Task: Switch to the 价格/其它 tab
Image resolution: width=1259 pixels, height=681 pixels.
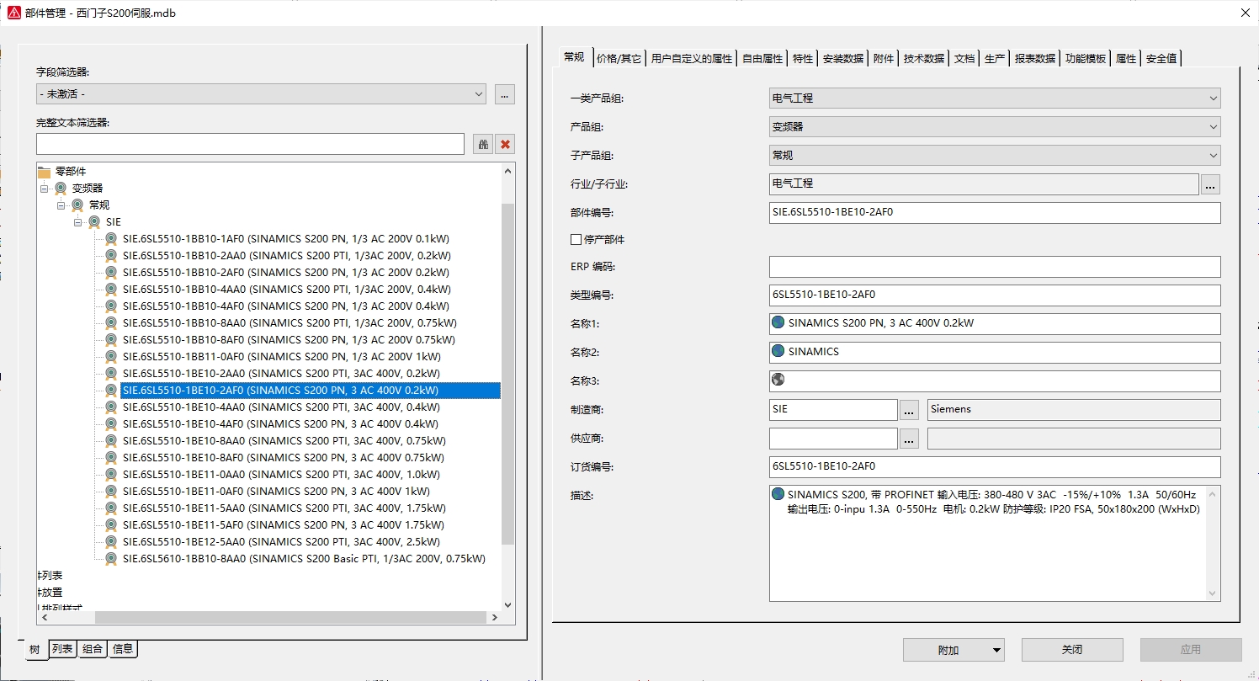Action: pos(619,59)
